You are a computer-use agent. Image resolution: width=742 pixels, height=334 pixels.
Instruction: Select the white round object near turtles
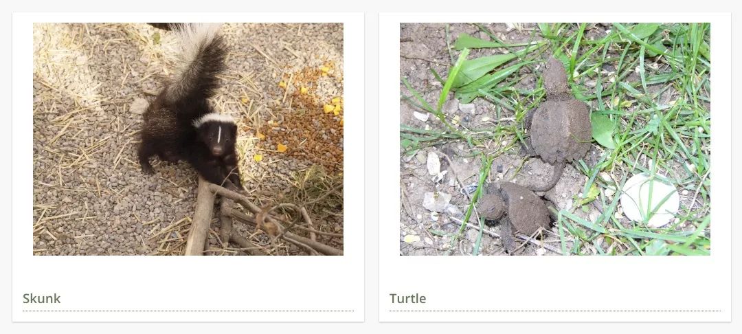click(x=650, y=199)
